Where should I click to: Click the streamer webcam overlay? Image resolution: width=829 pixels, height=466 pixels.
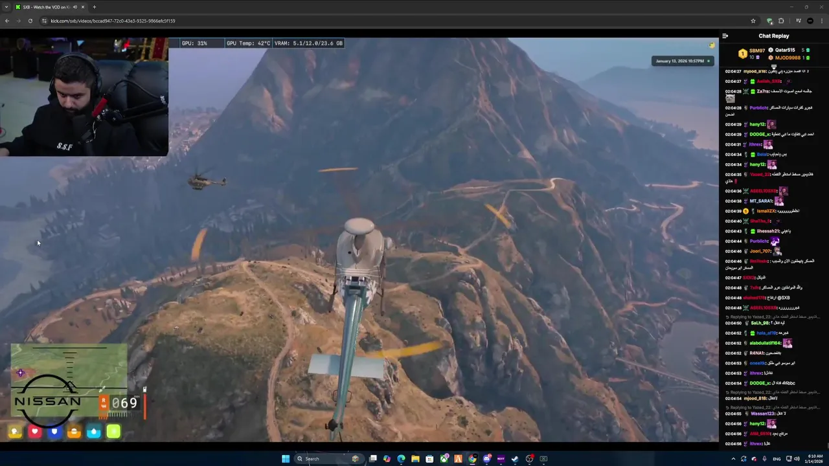[x=84, y=97]
